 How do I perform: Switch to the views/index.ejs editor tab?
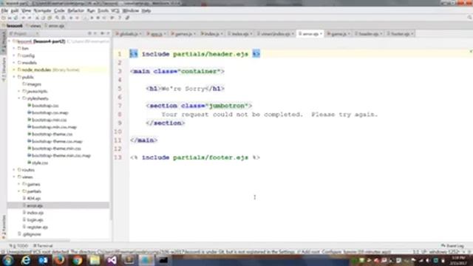coord(275,34)
